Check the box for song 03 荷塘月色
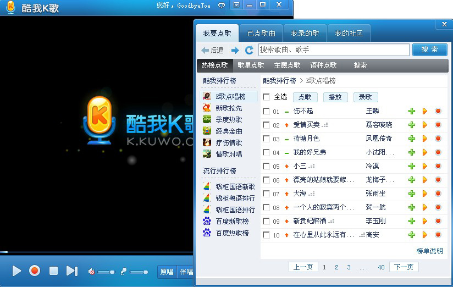The height and width of the screenshot is (287, 453). (266, 139)
